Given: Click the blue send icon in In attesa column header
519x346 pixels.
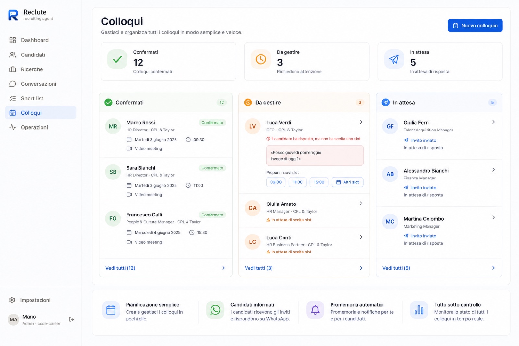Looking at the screenshot, I should [x=385, y=103].
